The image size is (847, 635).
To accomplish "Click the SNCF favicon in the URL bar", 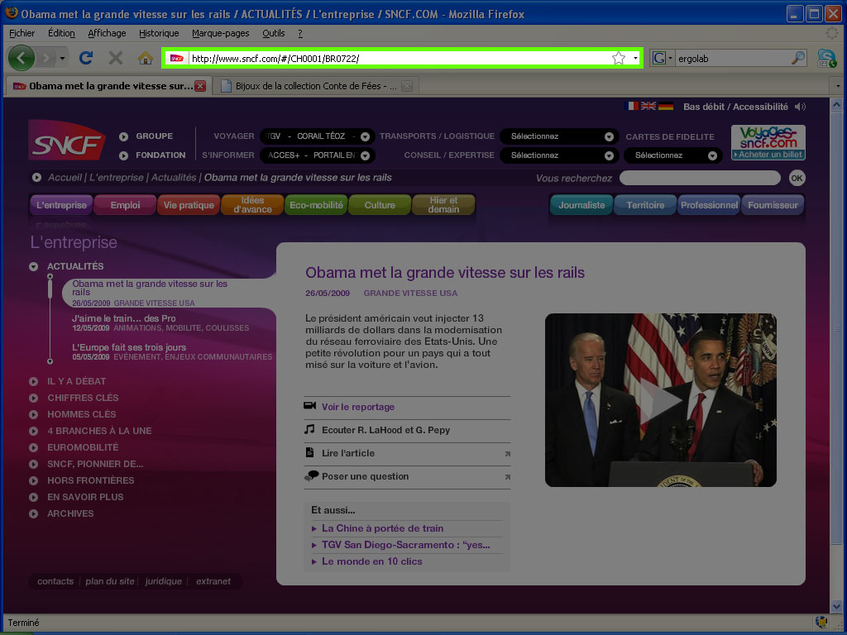I will click(177, 59).
